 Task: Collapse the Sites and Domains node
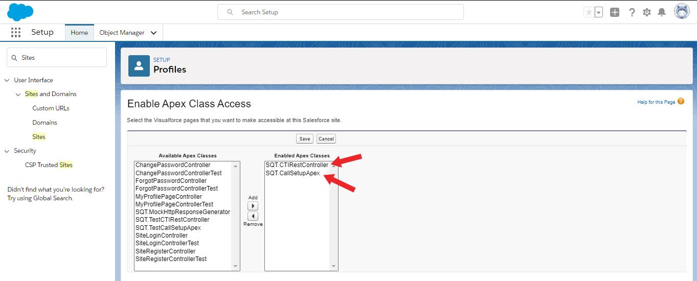click(18, 94)
